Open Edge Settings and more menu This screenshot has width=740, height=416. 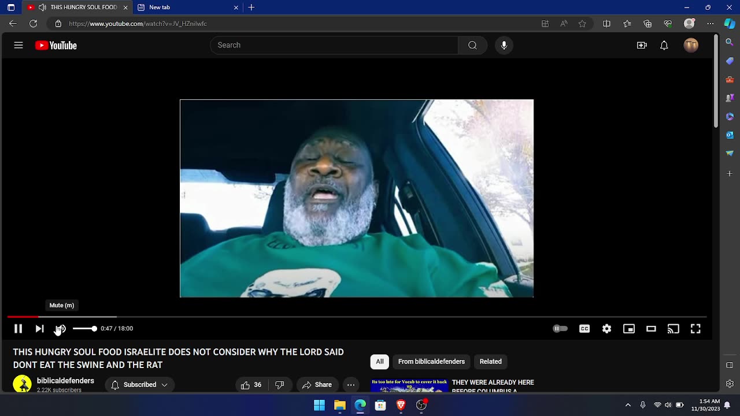711,24
